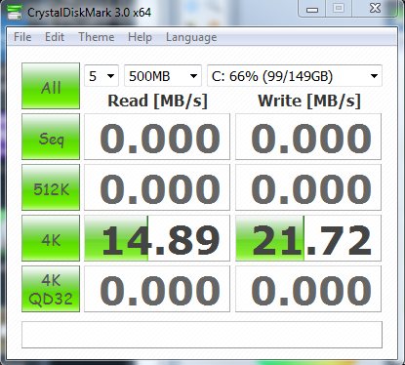Click the CrystalDiskMark app icon in title bar

tap(14, 13)
